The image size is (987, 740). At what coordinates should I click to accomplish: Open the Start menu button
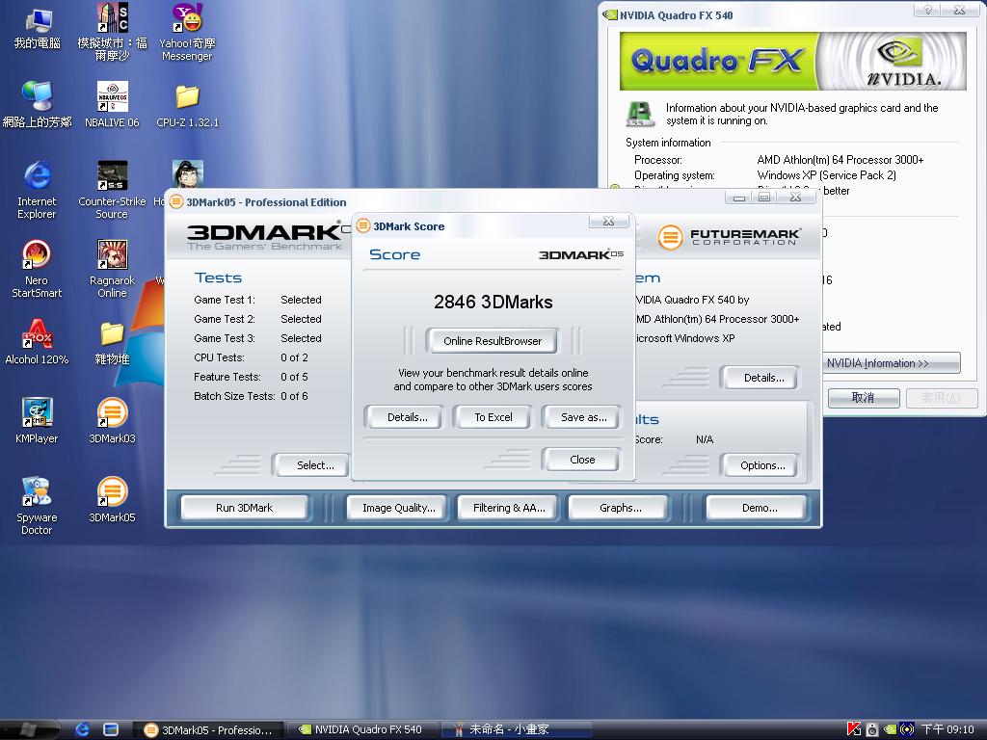pyautogui.click(x=30, y=729)
